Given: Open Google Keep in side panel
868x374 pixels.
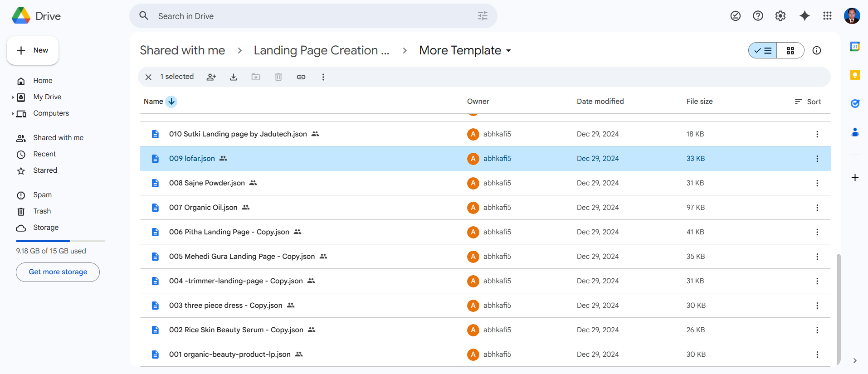Looking at the screenshot, I should tap(855, 75).
